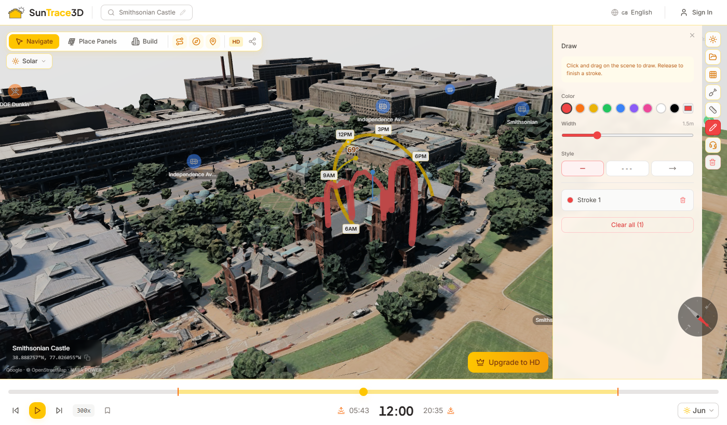Image resolution: width=727 pixels, height=425 pixels.
Task: Skip to previous with the back control
Action: pyautogui.click(x=16, y=410)
